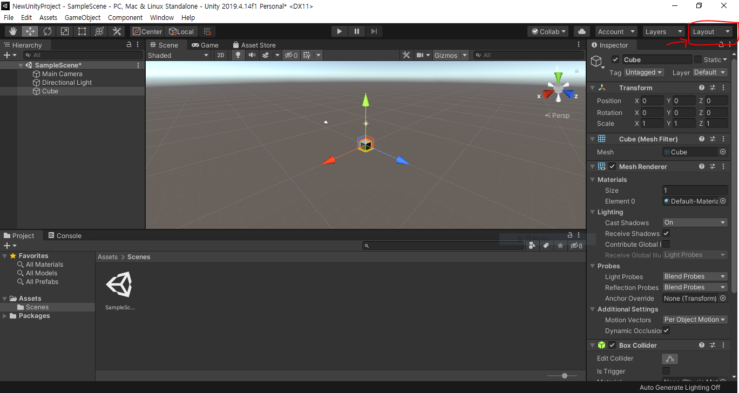Image resolution: width=739 pixels, height=393 pixels.
Task: Toggle scene effects icon
Action: pos(266,55)
